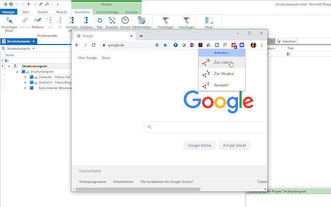Click filter row cell under Name column
This screenshot has height=207, width=331.
pyautogui.click(x=38, y=61)
